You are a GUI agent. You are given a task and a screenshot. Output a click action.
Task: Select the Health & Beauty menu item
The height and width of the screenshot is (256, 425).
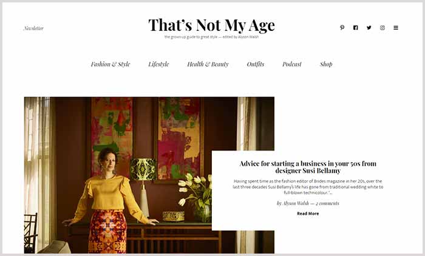(208, 64)
